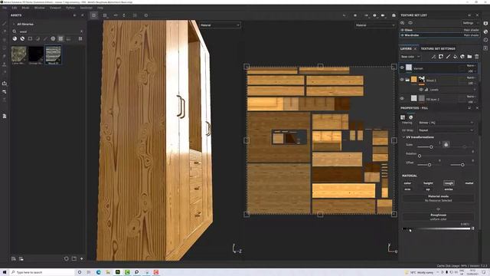This screenshot has width=490, height=276.
Task: Switch to Texture Set Settings tab
Action: [x=438, y=49]
